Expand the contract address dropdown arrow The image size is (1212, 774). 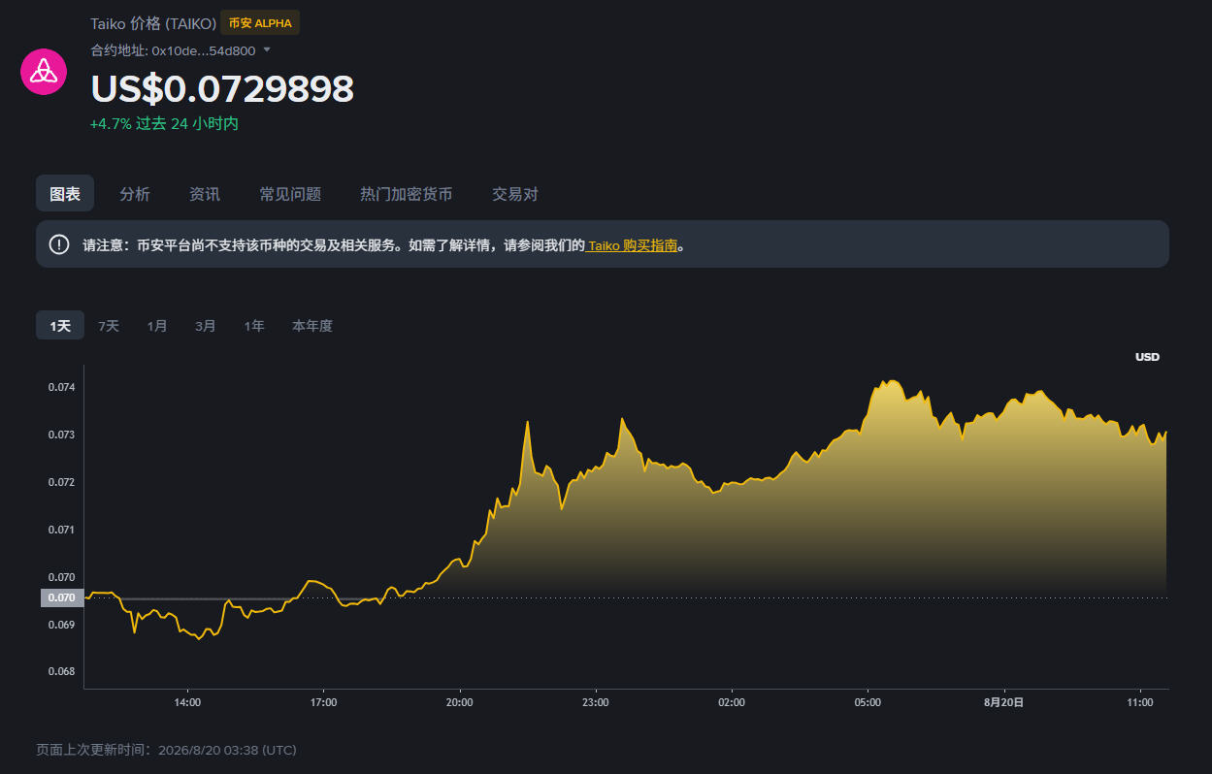[x=267, y=50]
